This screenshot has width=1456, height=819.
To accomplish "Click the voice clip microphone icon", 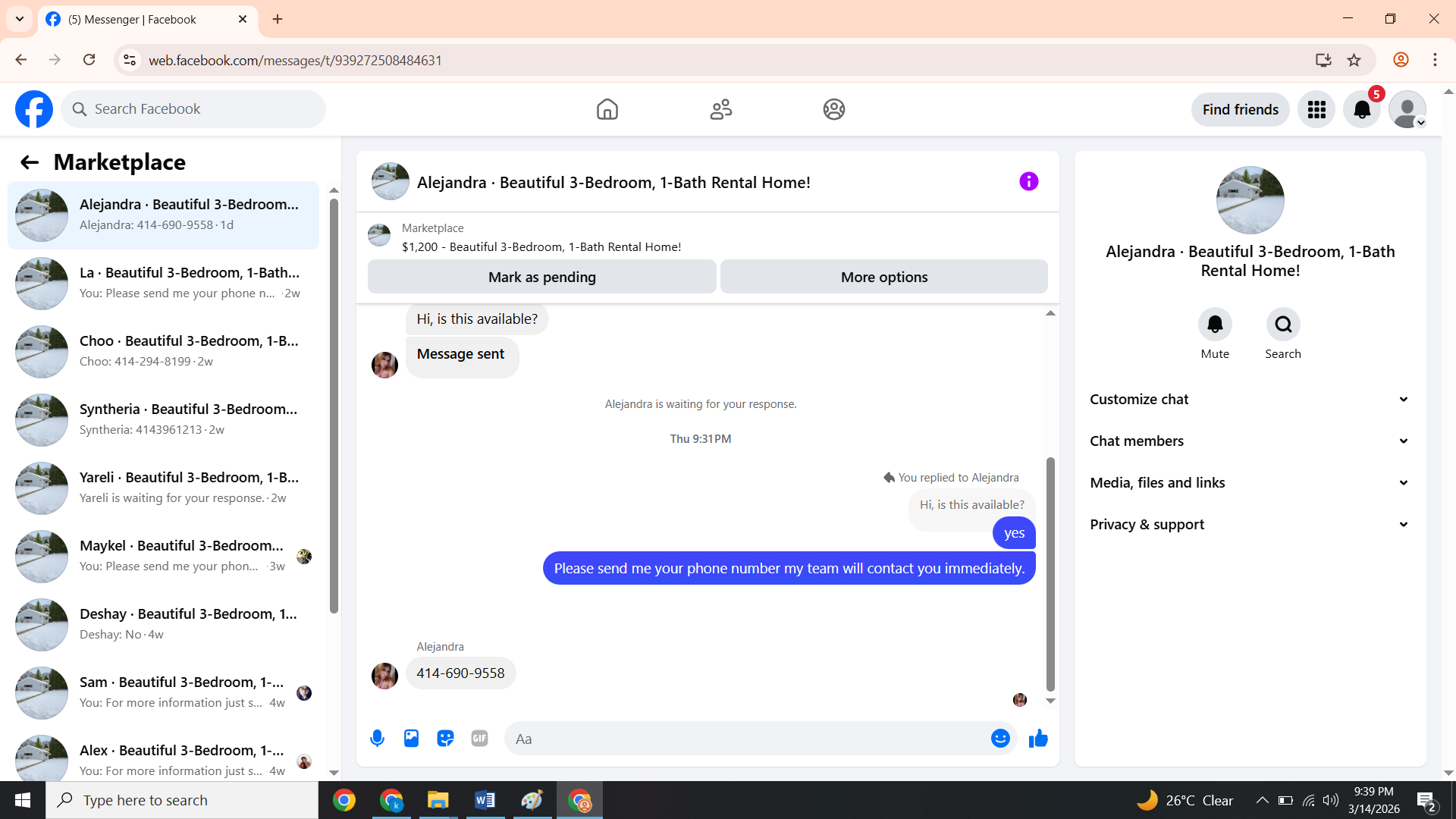I will [x=377, y=738].
